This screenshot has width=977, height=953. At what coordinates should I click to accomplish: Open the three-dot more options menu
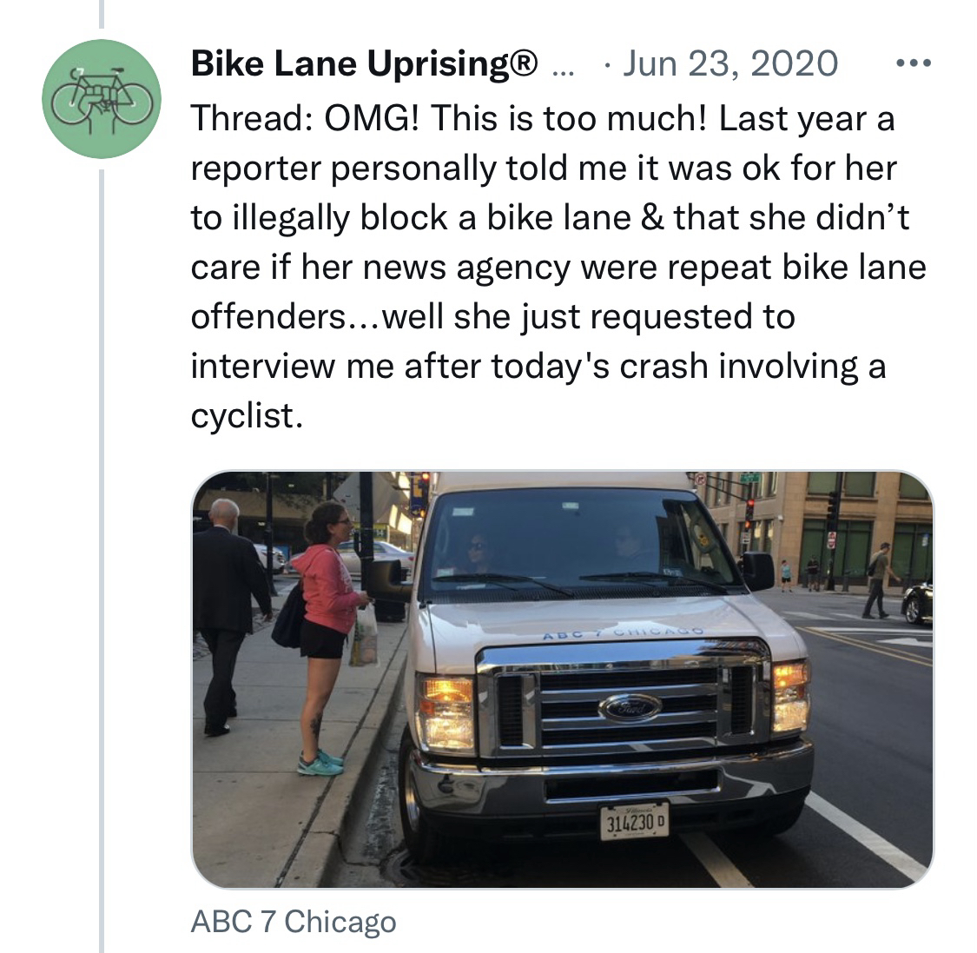(912, 64)
